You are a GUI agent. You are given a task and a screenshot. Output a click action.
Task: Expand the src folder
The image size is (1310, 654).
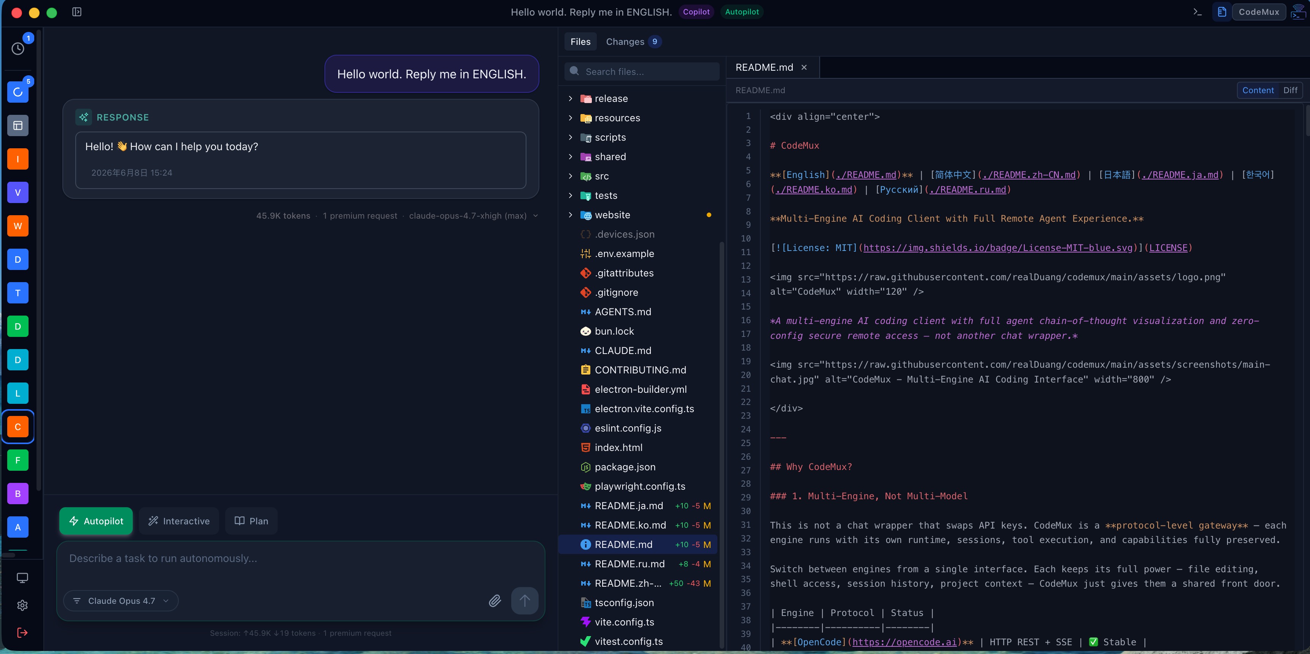coord(571,176)
